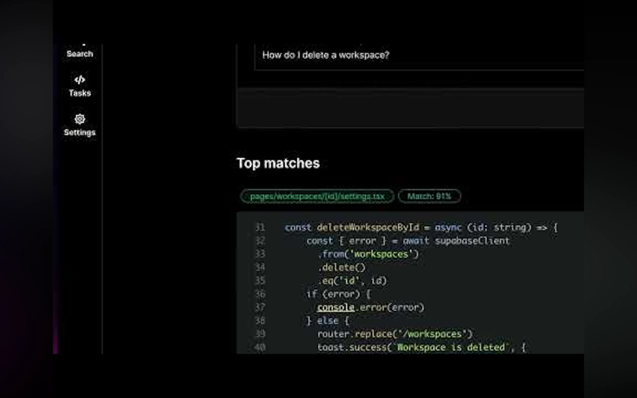
Task: Click the .from('workspaces') call
Action: click(x=368, y=254)
